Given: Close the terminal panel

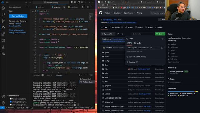Looking at the screenshot, I should pyautogui.click(x=92, y=75).
